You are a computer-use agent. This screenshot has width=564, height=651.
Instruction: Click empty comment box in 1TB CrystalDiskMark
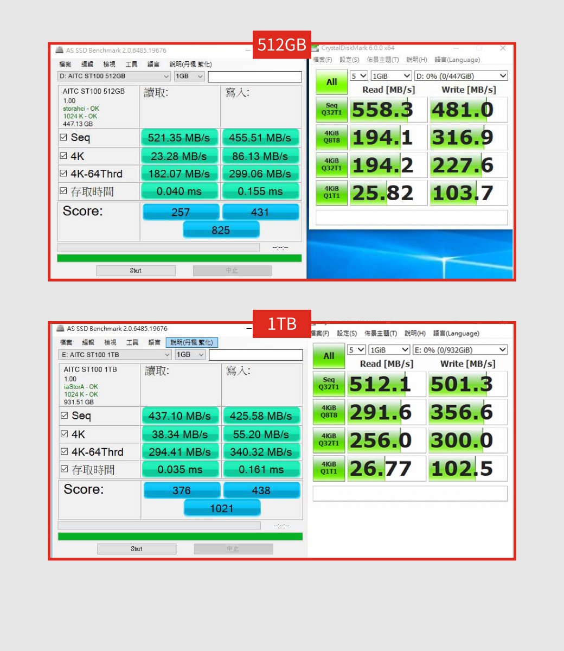tap(410, 493)
